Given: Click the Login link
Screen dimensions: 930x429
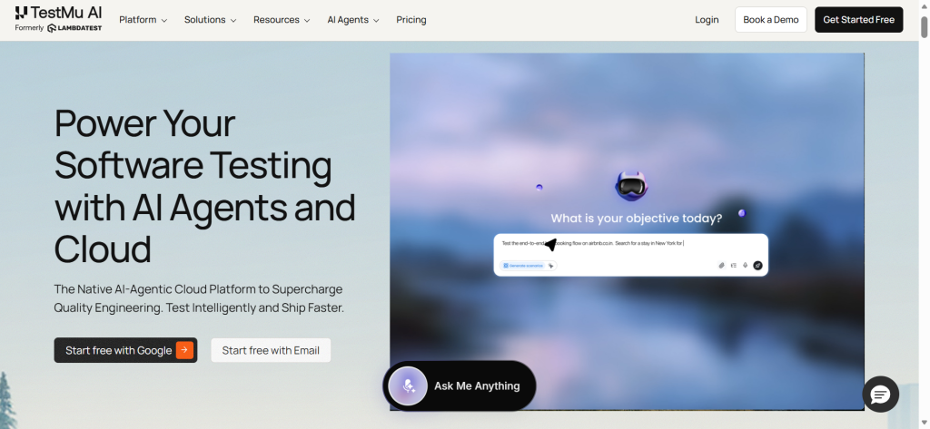Looking at the screenshot, I should pyautogui.click(x=707, y=20).
